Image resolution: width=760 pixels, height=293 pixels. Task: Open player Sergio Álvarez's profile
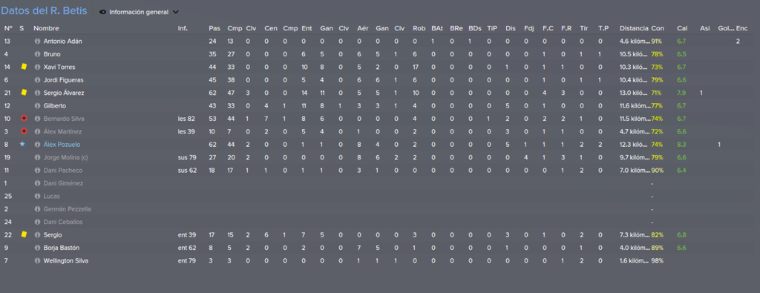(x=64, y=93)
